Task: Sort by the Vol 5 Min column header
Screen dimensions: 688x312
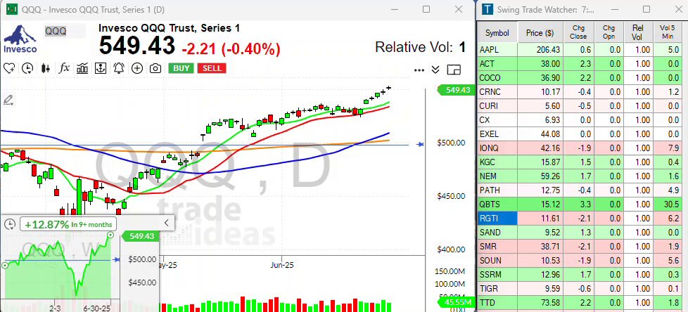Action: 668,33
